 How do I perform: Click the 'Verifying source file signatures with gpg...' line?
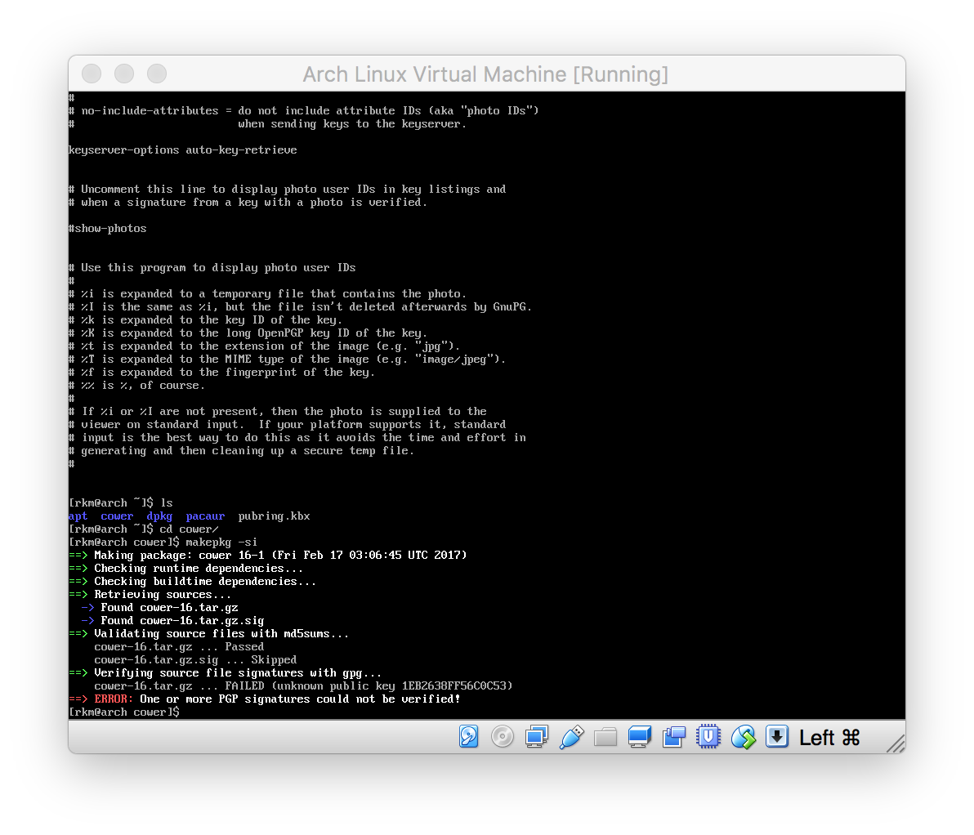point(225,673)
